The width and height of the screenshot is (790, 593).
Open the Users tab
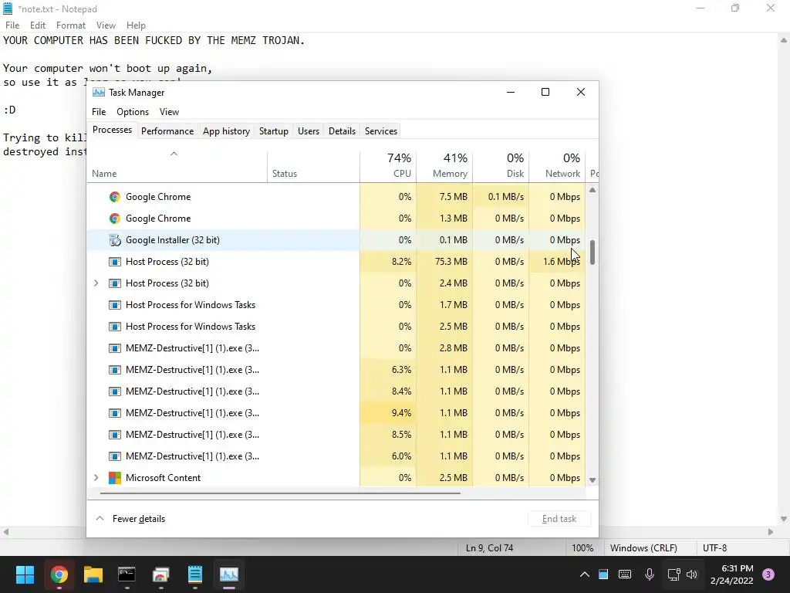click(309, 131)
